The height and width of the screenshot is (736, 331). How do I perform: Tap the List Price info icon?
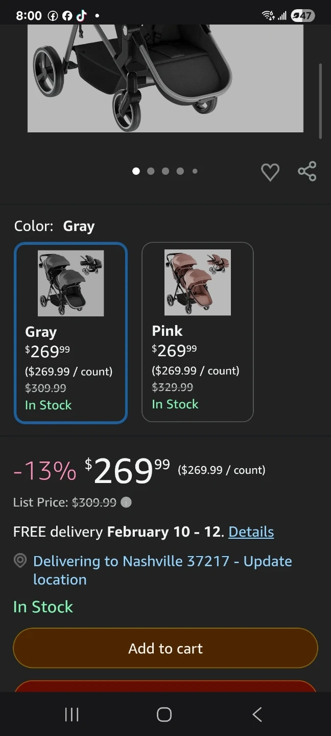(x=126, y=502)
